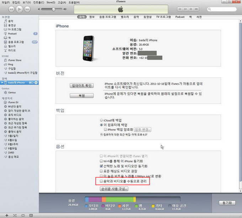
Task: Click the previous track button
Action: [11, 9]
